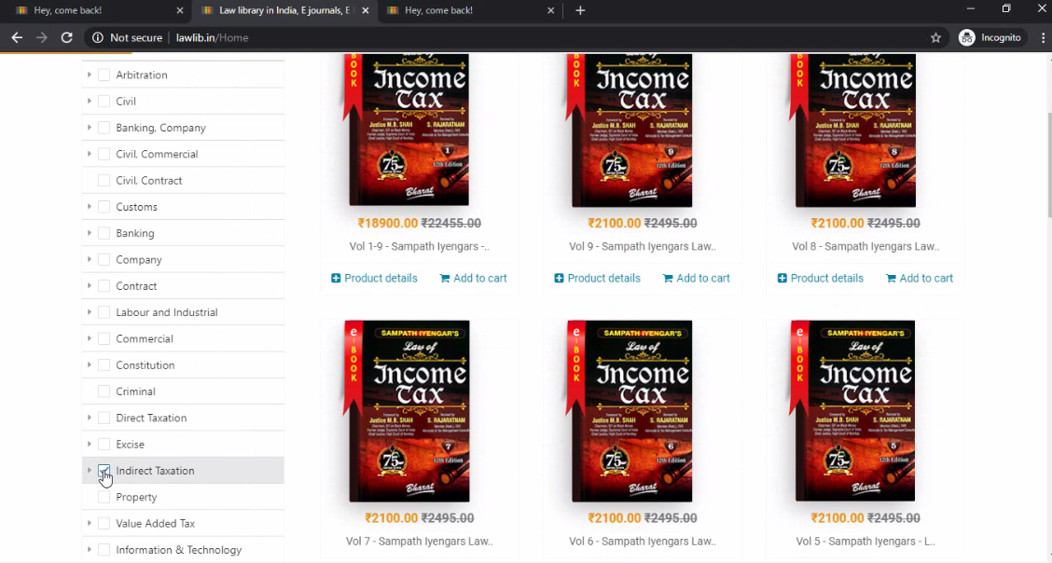Switch to the third 'Hey, come back!' tab

coord(470,10)
